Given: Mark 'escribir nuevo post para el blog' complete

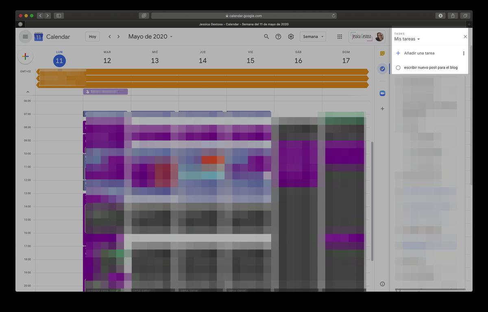Looking at the screenshot, I should click(x=398, y=68).
